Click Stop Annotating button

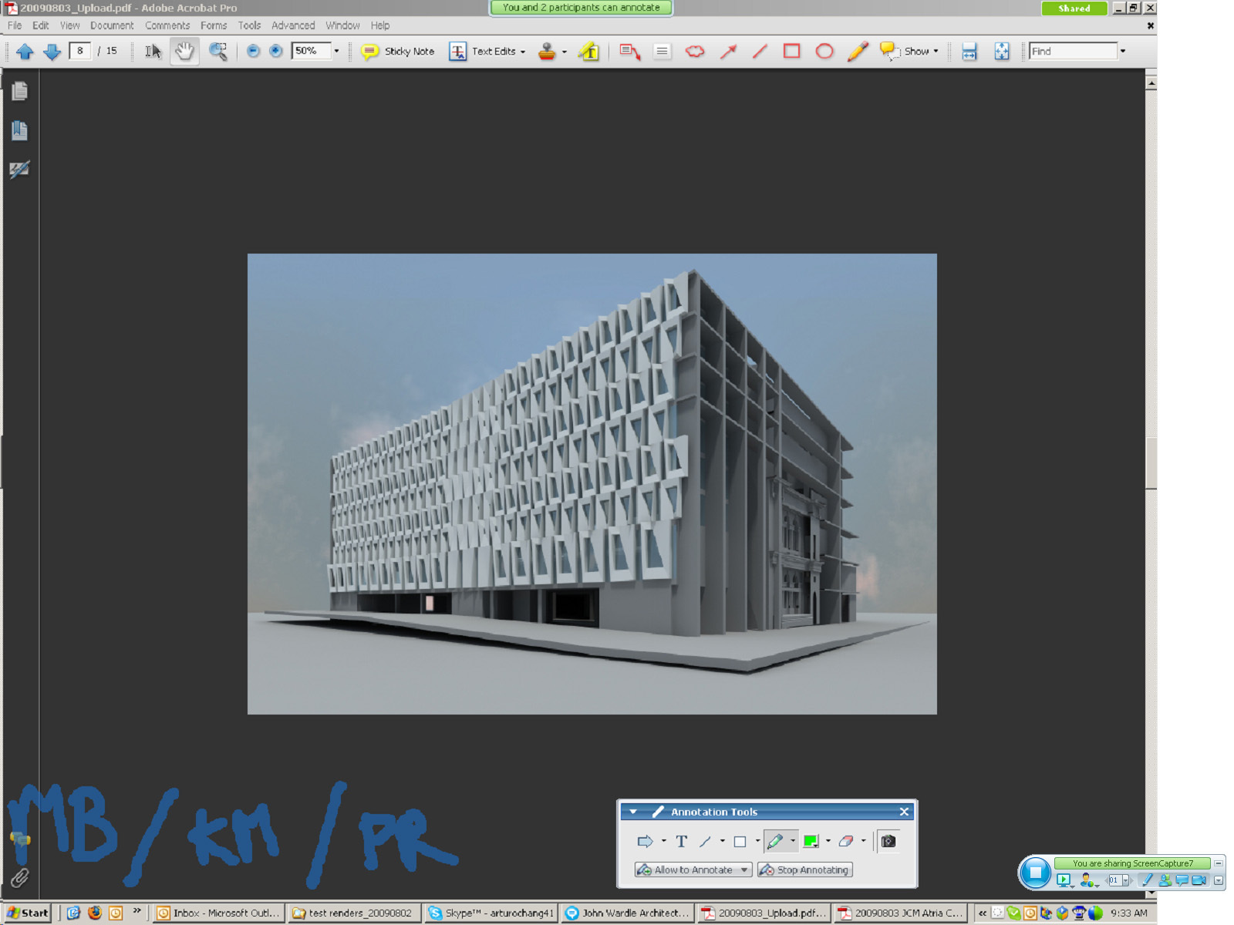coord(804,870)
